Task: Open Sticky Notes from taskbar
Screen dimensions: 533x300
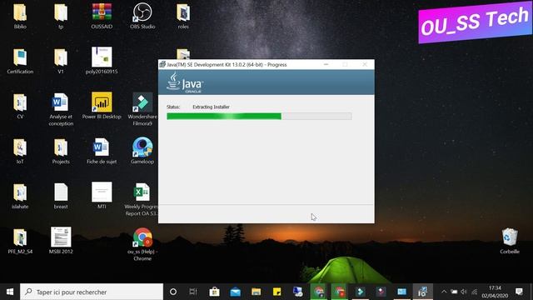Action: point(276,292)
